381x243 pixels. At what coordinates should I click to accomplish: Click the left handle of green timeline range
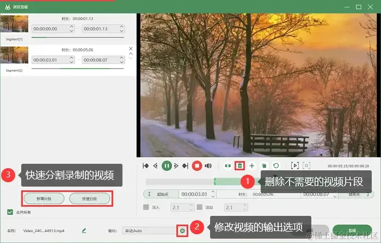pyautogui.click(x=215, y=182)
